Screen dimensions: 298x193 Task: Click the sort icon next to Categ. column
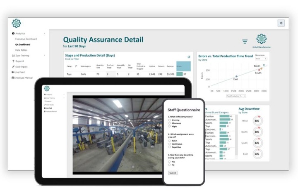[76, 66]
